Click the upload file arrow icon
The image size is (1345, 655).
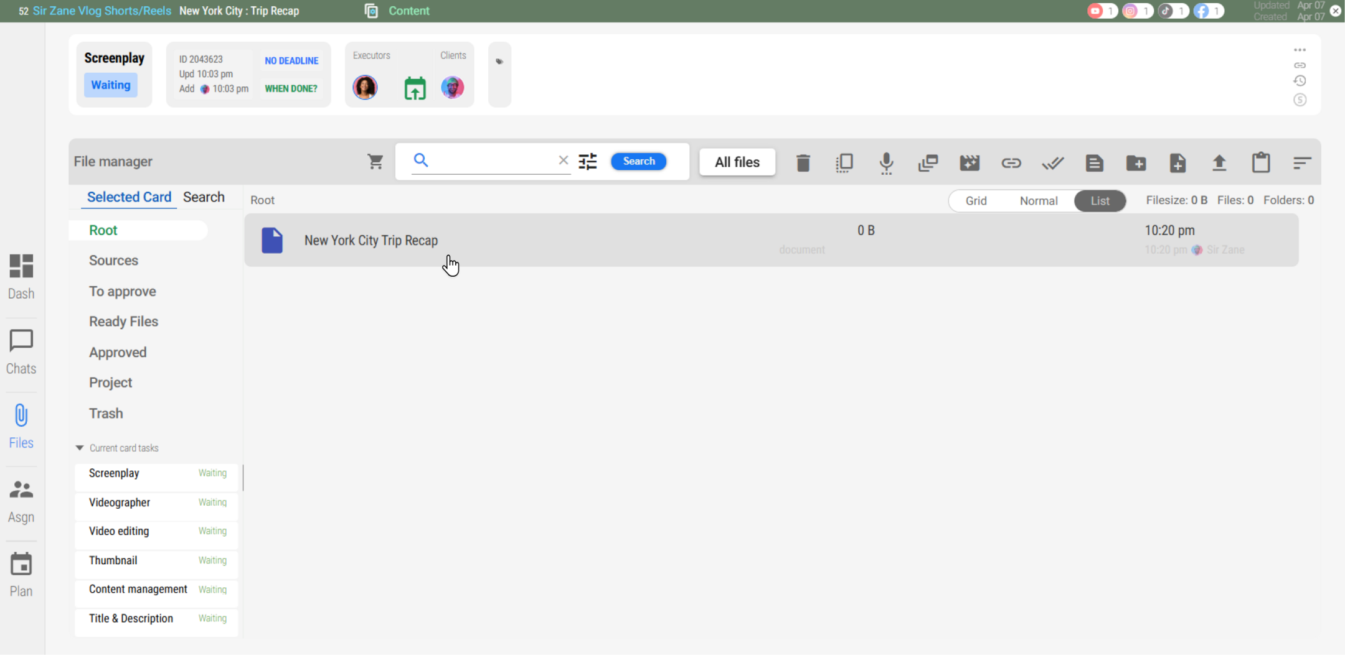(x=1219, y=163)
